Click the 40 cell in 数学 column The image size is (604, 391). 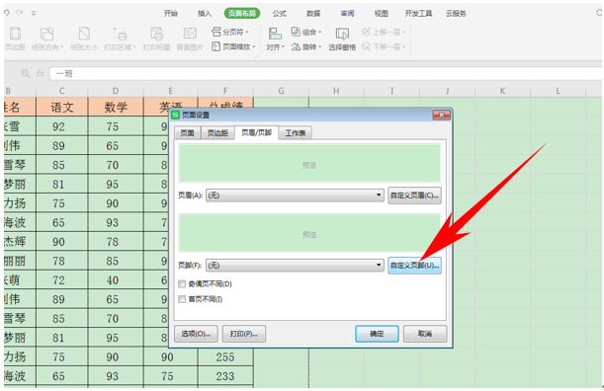coord(116,280)
